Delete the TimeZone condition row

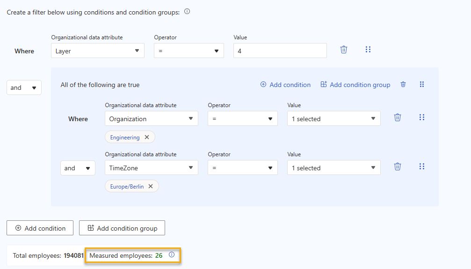[398, 167]
